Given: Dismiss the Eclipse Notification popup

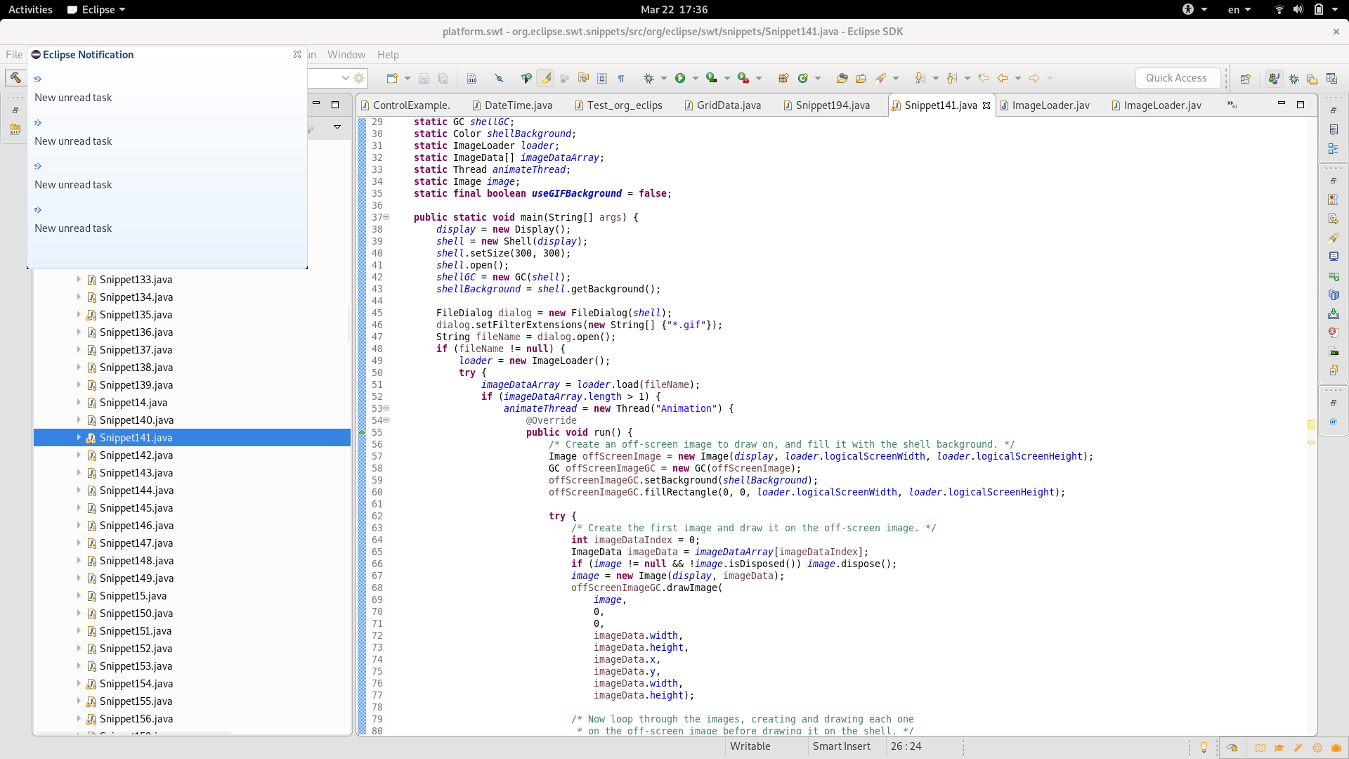Looking at the screenshot, I should 297,54.
